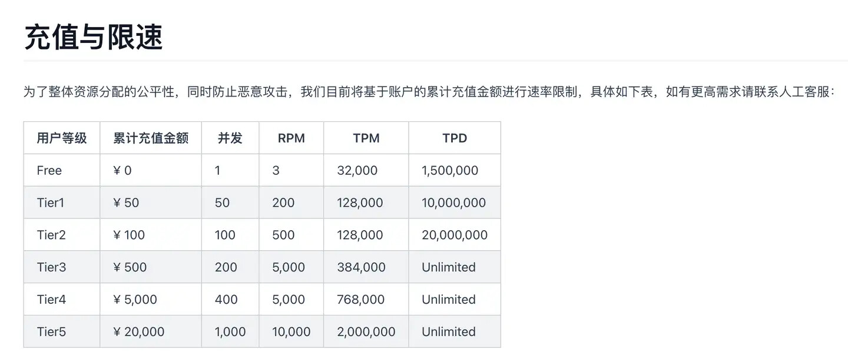
Task: Select the Tier1 row label
Action: pos(50,203)
